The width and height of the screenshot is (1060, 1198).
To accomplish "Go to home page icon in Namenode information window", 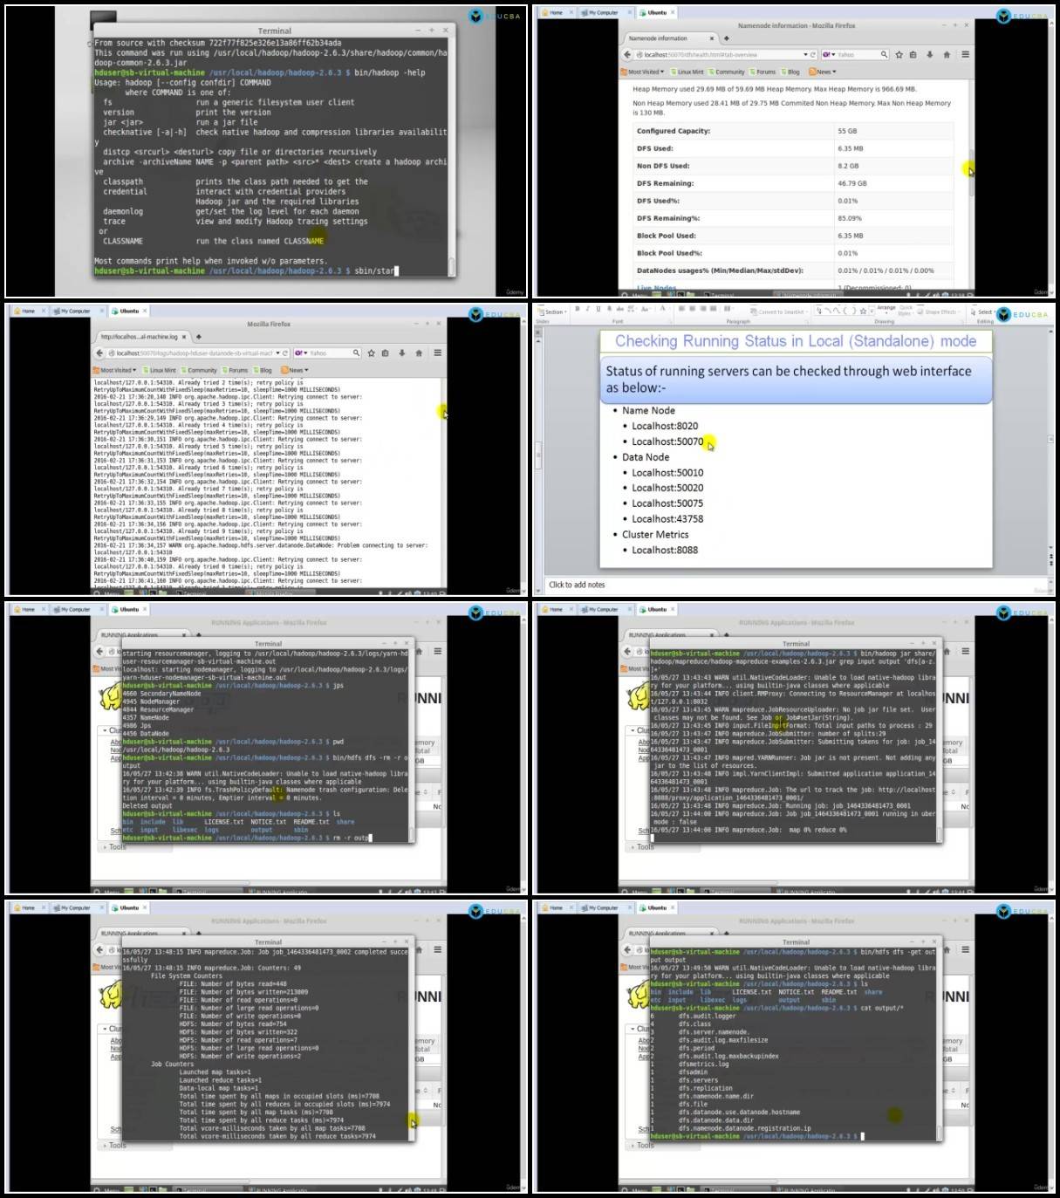I will point(947,54).
